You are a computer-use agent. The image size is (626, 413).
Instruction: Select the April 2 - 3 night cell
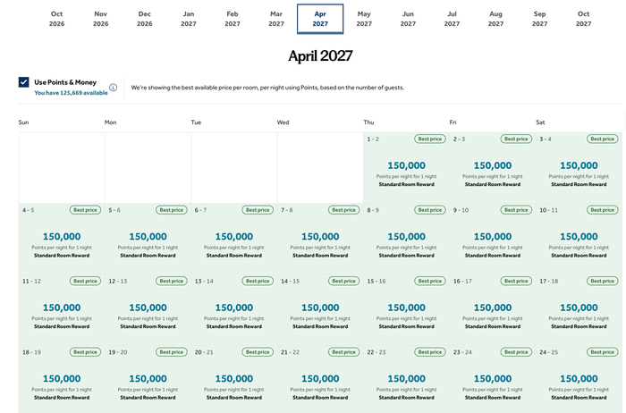(493, 167)
